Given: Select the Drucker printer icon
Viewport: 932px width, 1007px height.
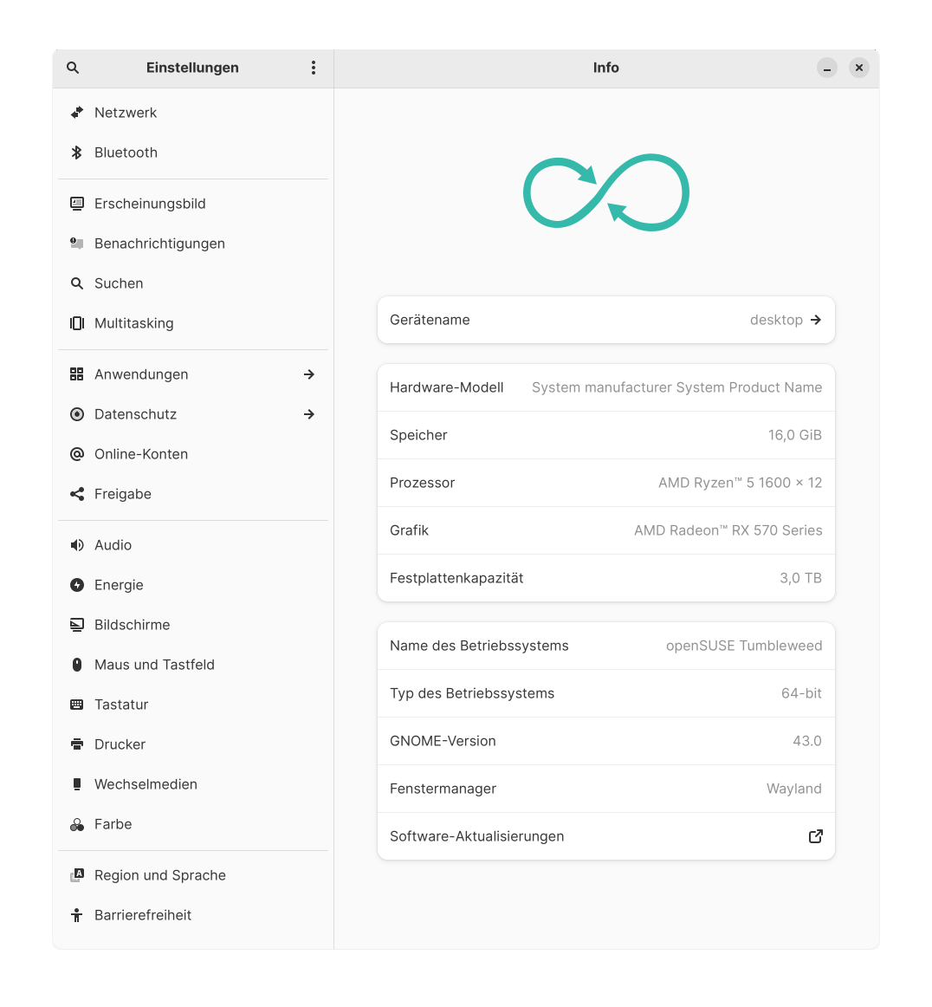Looking at the screenshot, I should point(76,744).
